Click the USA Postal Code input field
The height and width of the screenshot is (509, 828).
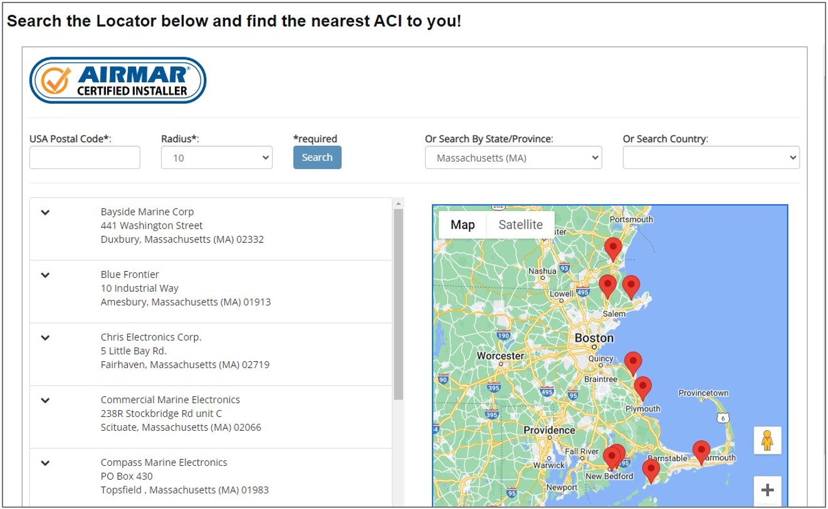tap(84, 157)
